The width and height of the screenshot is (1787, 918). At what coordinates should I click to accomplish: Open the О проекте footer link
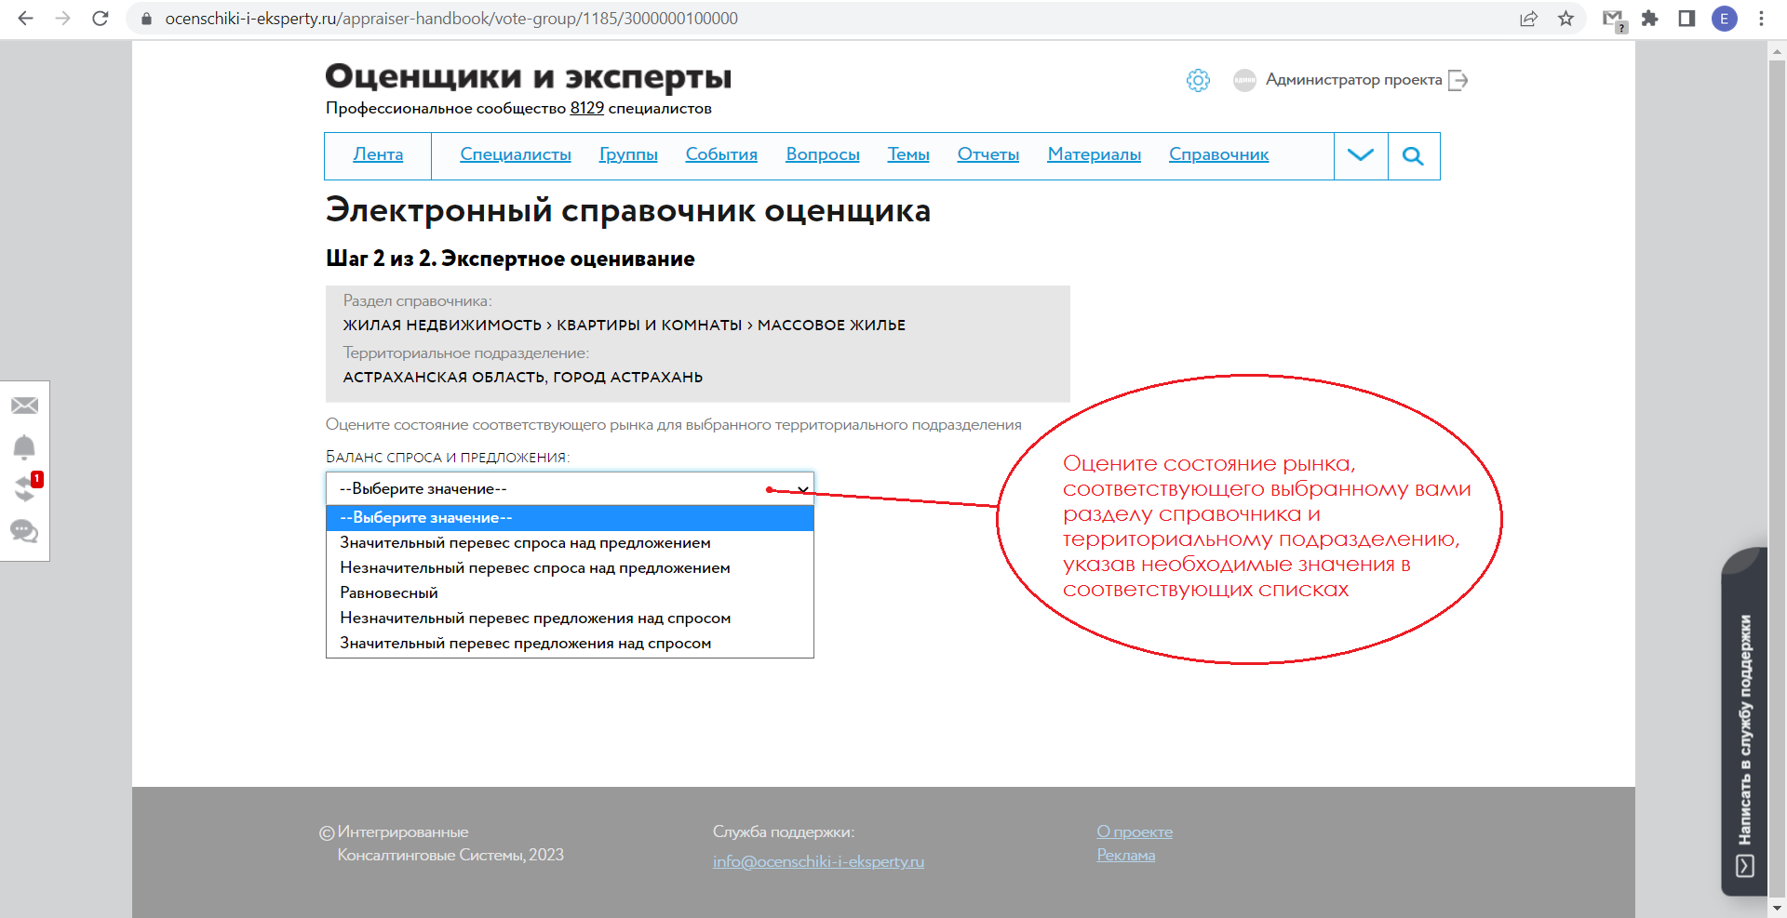[x=1135, y=832]
